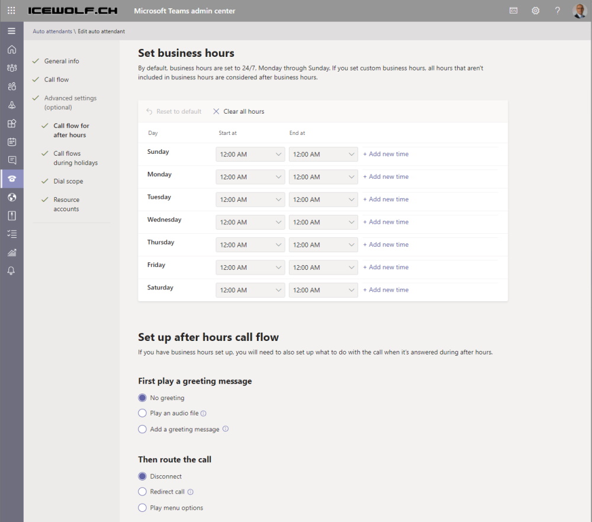Click info icon beside Add a greeting message
592x522 pixels.
[x=226, y=428]
